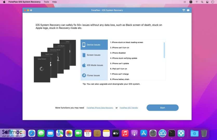217x140 pixels.
Task: Launch Mail from the dock
Action: pyautogui.click(x=50, y=133)
